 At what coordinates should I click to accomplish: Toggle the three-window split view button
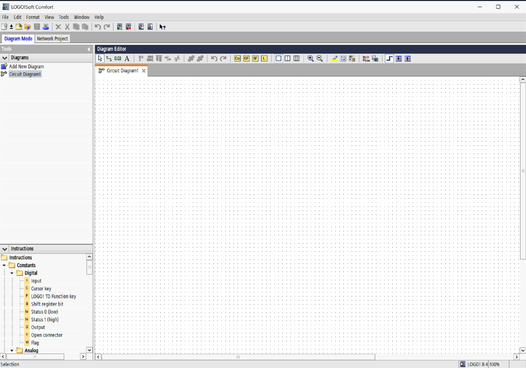tap(296, 59)
